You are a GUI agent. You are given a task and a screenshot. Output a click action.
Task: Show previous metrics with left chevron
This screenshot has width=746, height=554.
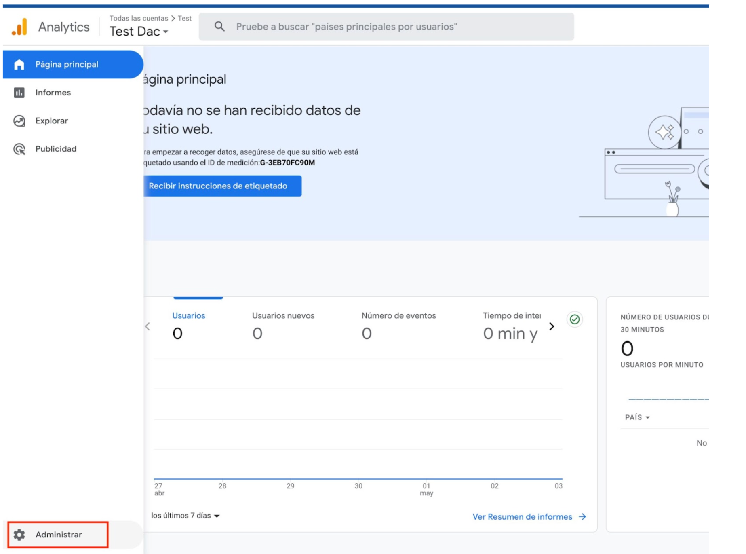148,326
